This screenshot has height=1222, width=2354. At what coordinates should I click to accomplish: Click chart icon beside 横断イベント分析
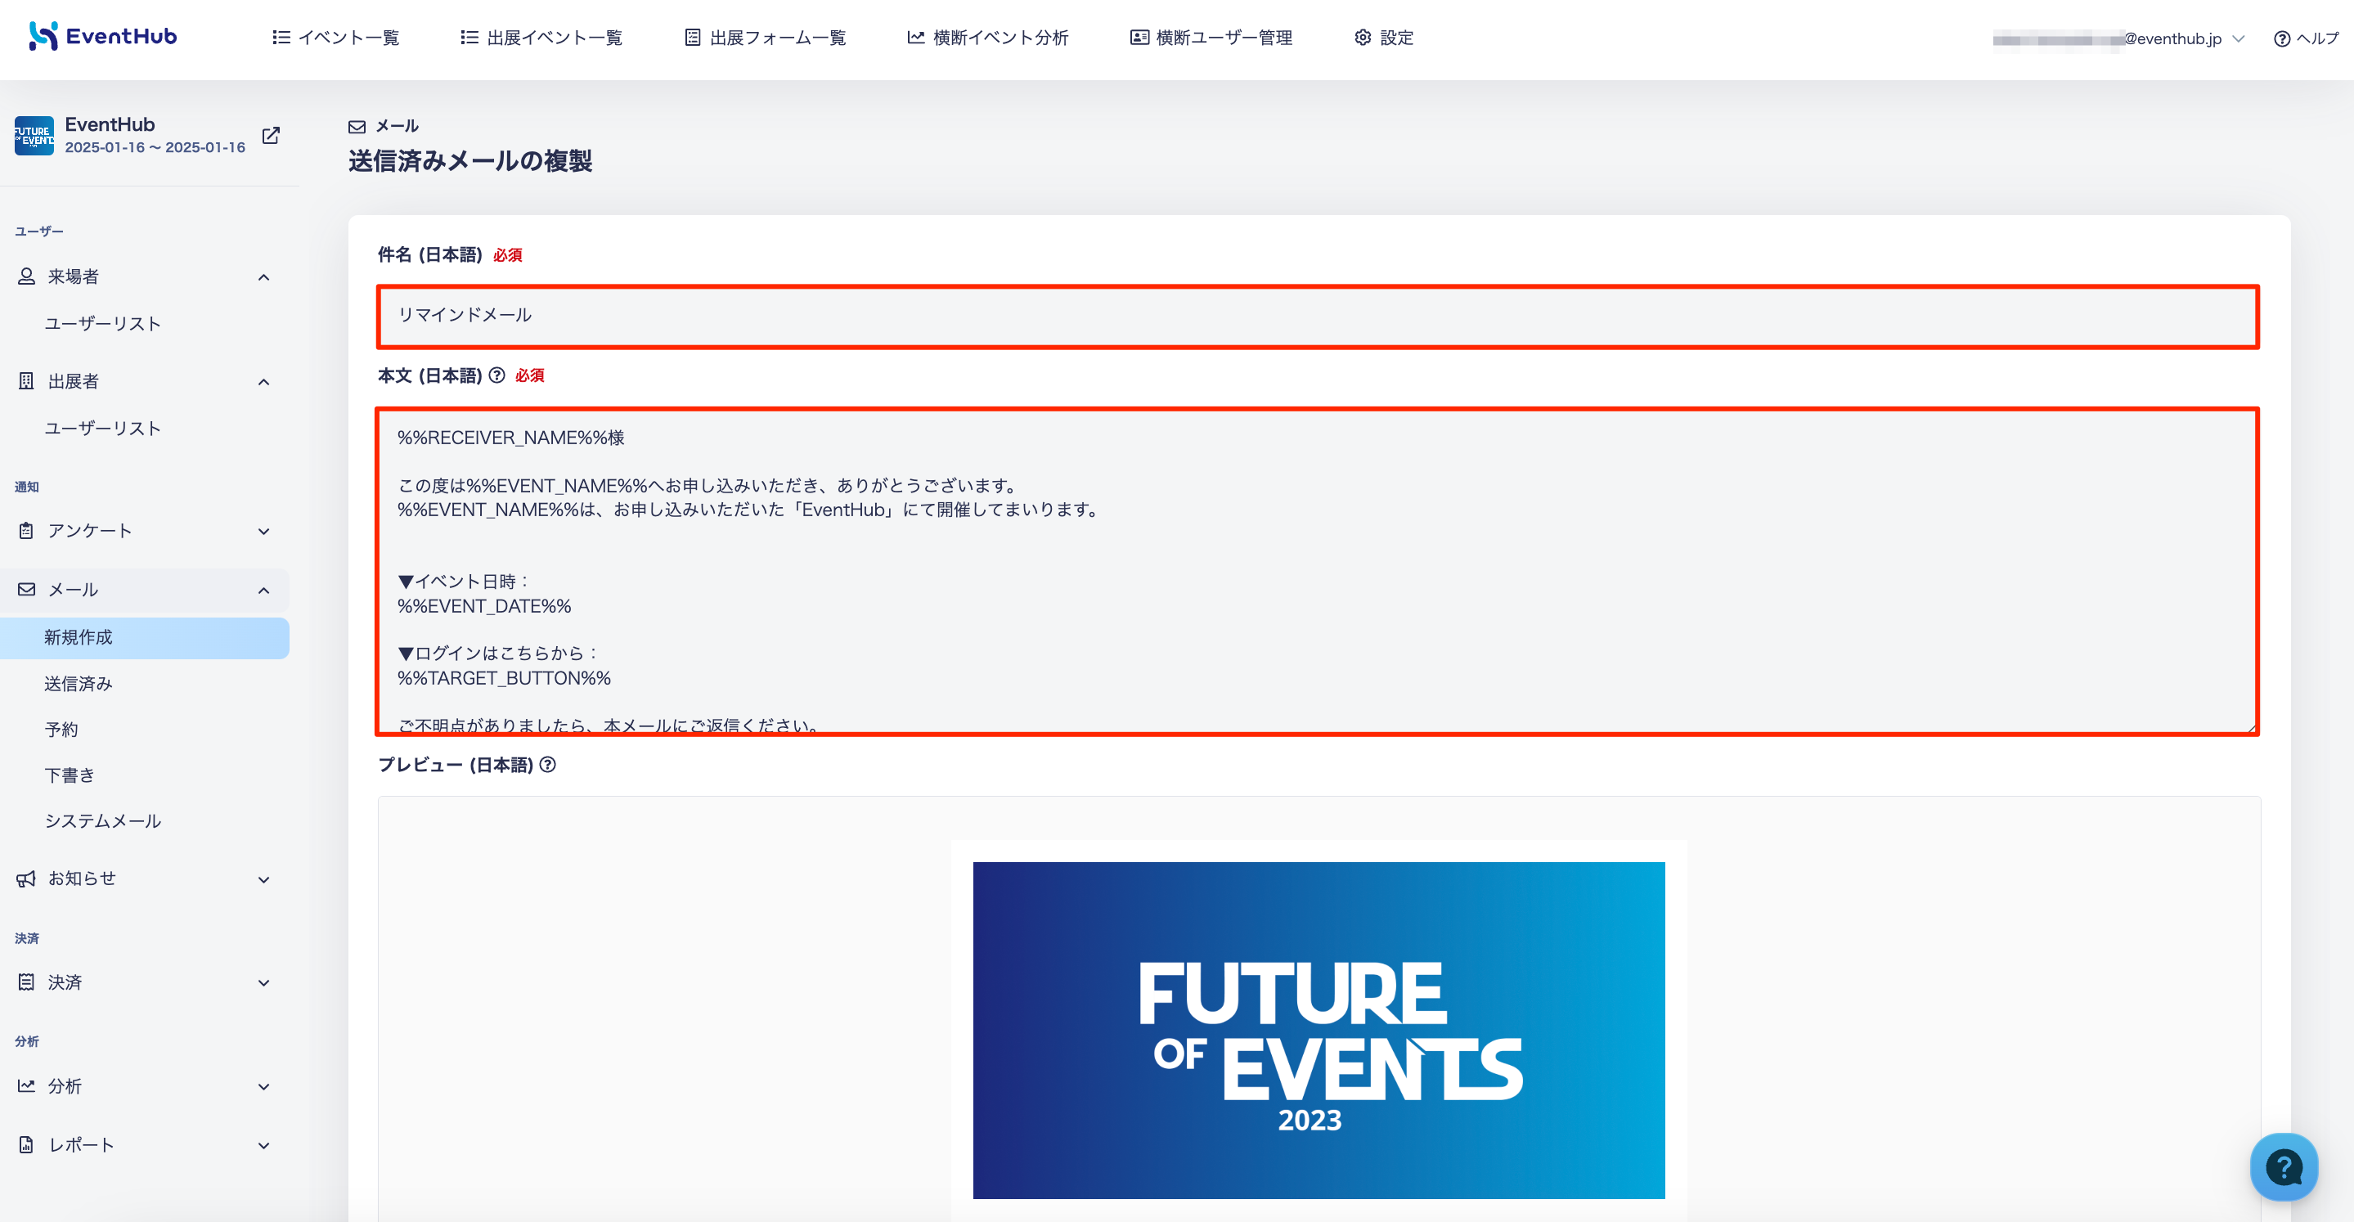915,38
